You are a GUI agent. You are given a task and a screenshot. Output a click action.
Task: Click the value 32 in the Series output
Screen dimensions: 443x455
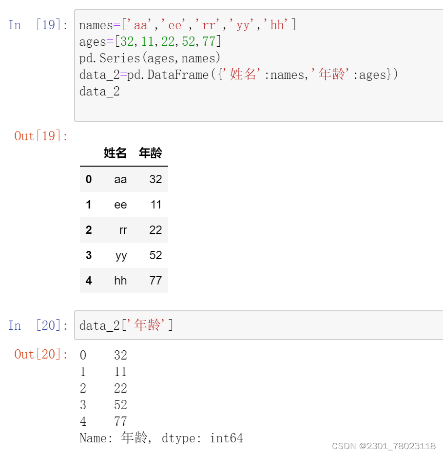pyautogui.click(x=120, y=355)
